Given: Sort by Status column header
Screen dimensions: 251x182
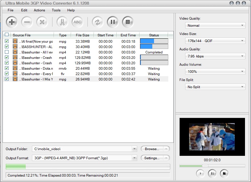Looking at the screenshot, I should point(154,35).
